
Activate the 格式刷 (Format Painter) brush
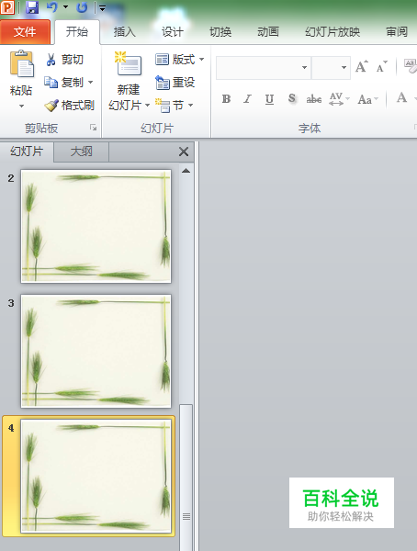pyautogui.click(x=69, y=105)
